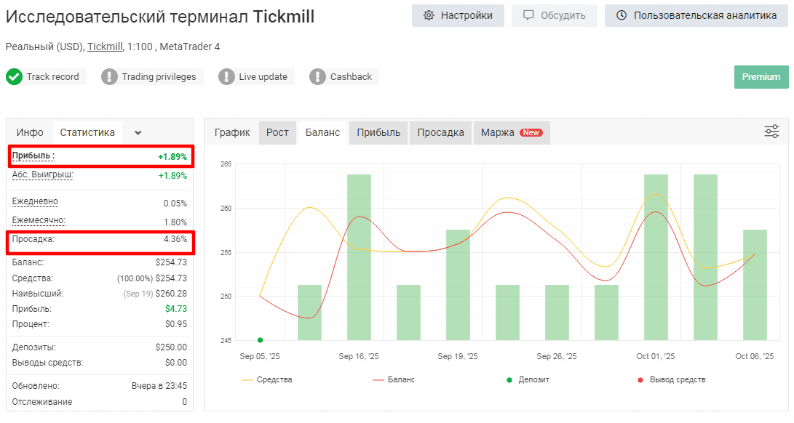Click the Ежедневно value 0.05%
This screenshot has width=794, height=423.
coord(175,204)
